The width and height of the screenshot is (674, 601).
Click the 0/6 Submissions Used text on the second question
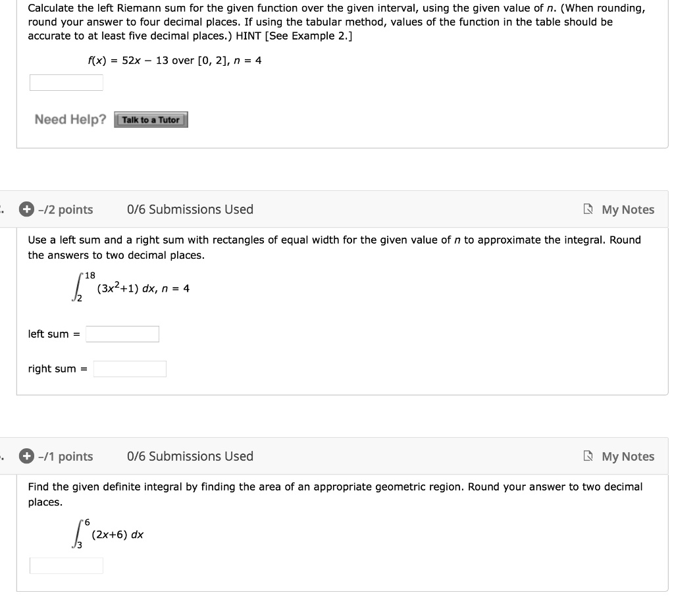pyautogui.click(x=190, y=209)
